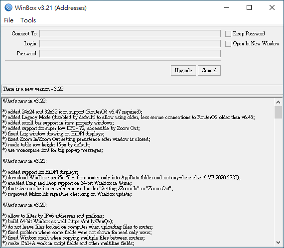Click into the Login field
This screenshot has height=248, width=284.
point(130,44)
